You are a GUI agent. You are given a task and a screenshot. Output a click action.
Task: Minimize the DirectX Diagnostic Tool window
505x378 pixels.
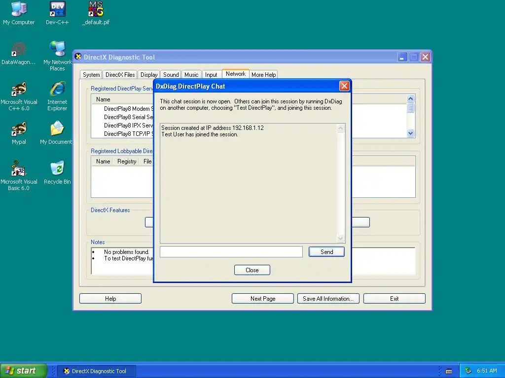pos(402,57)
